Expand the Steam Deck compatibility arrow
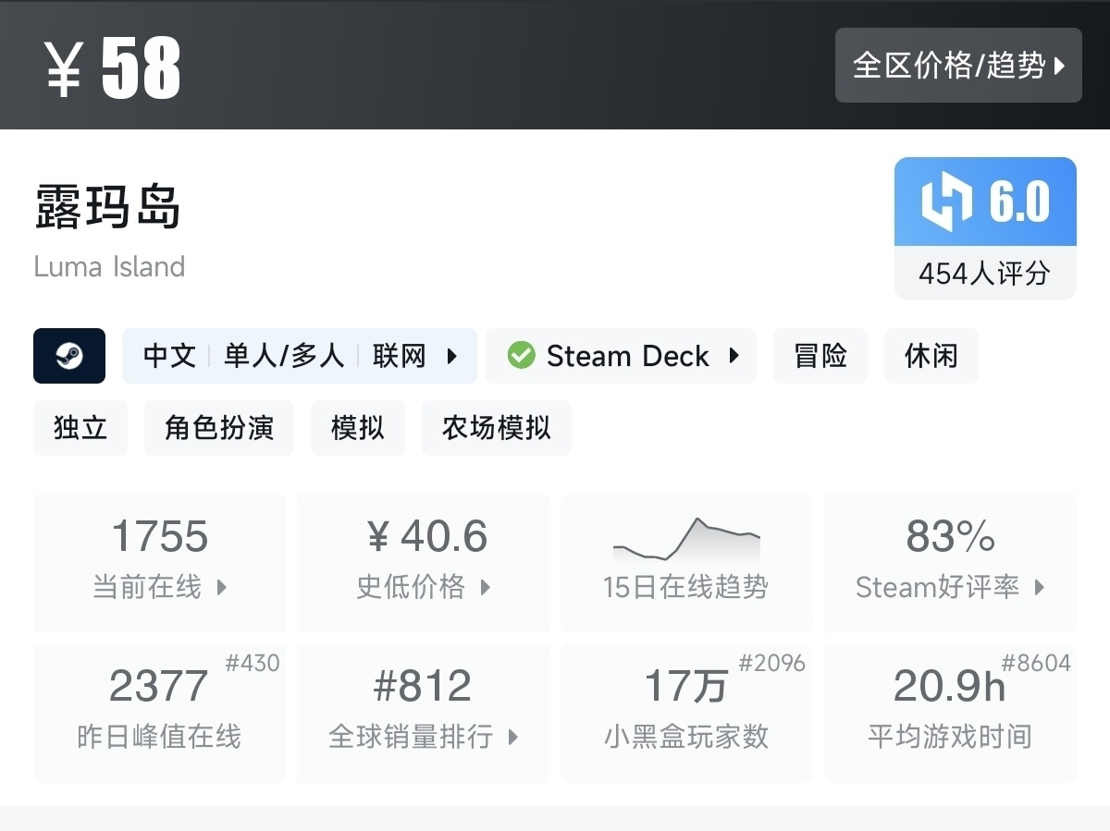This screenshot has width=1110, height=831. point(734,356)
